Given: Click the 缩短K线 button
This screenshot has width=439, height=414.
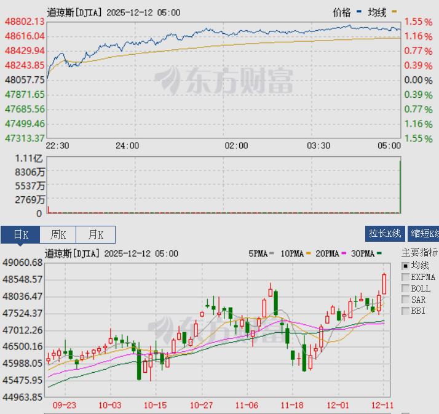Looking at the screenshot, I should point(423,234).
